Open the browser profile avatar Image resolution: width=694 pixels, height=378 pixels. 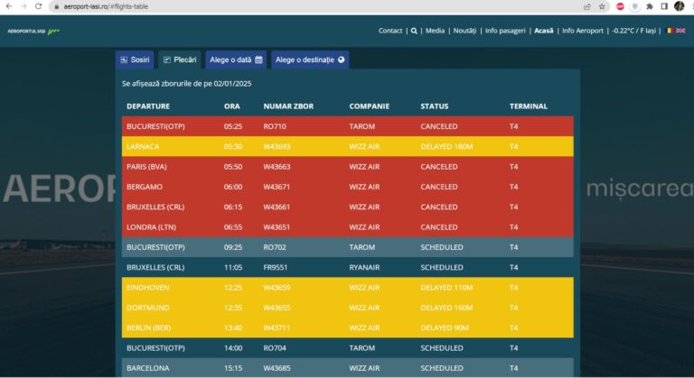tap(680, 6)
